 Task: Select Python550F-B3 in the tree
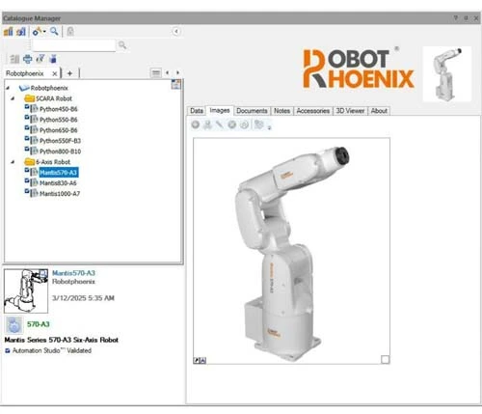click(x=60, y=141)
